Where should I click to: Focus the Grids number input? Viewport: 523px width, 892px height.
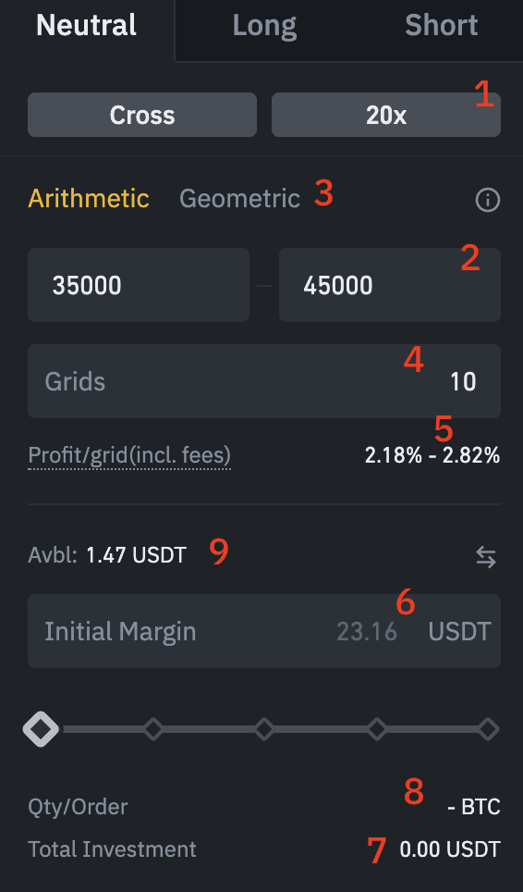[x=264, y=381]
